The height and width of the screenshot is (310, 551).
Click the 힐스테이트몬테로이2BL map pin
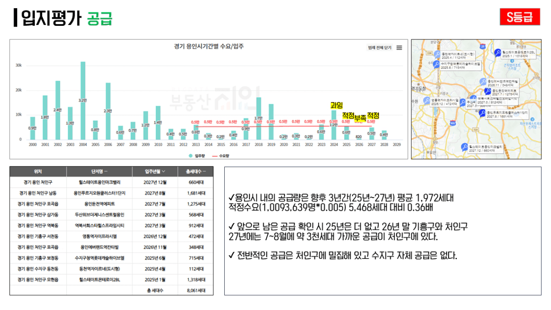coord(498,52)
